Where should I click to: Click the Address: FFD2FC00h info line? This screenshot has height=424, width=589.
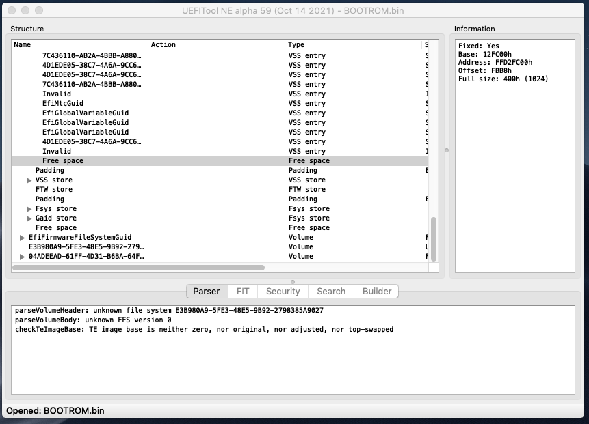pyautogui.click(x=495, y=63)
